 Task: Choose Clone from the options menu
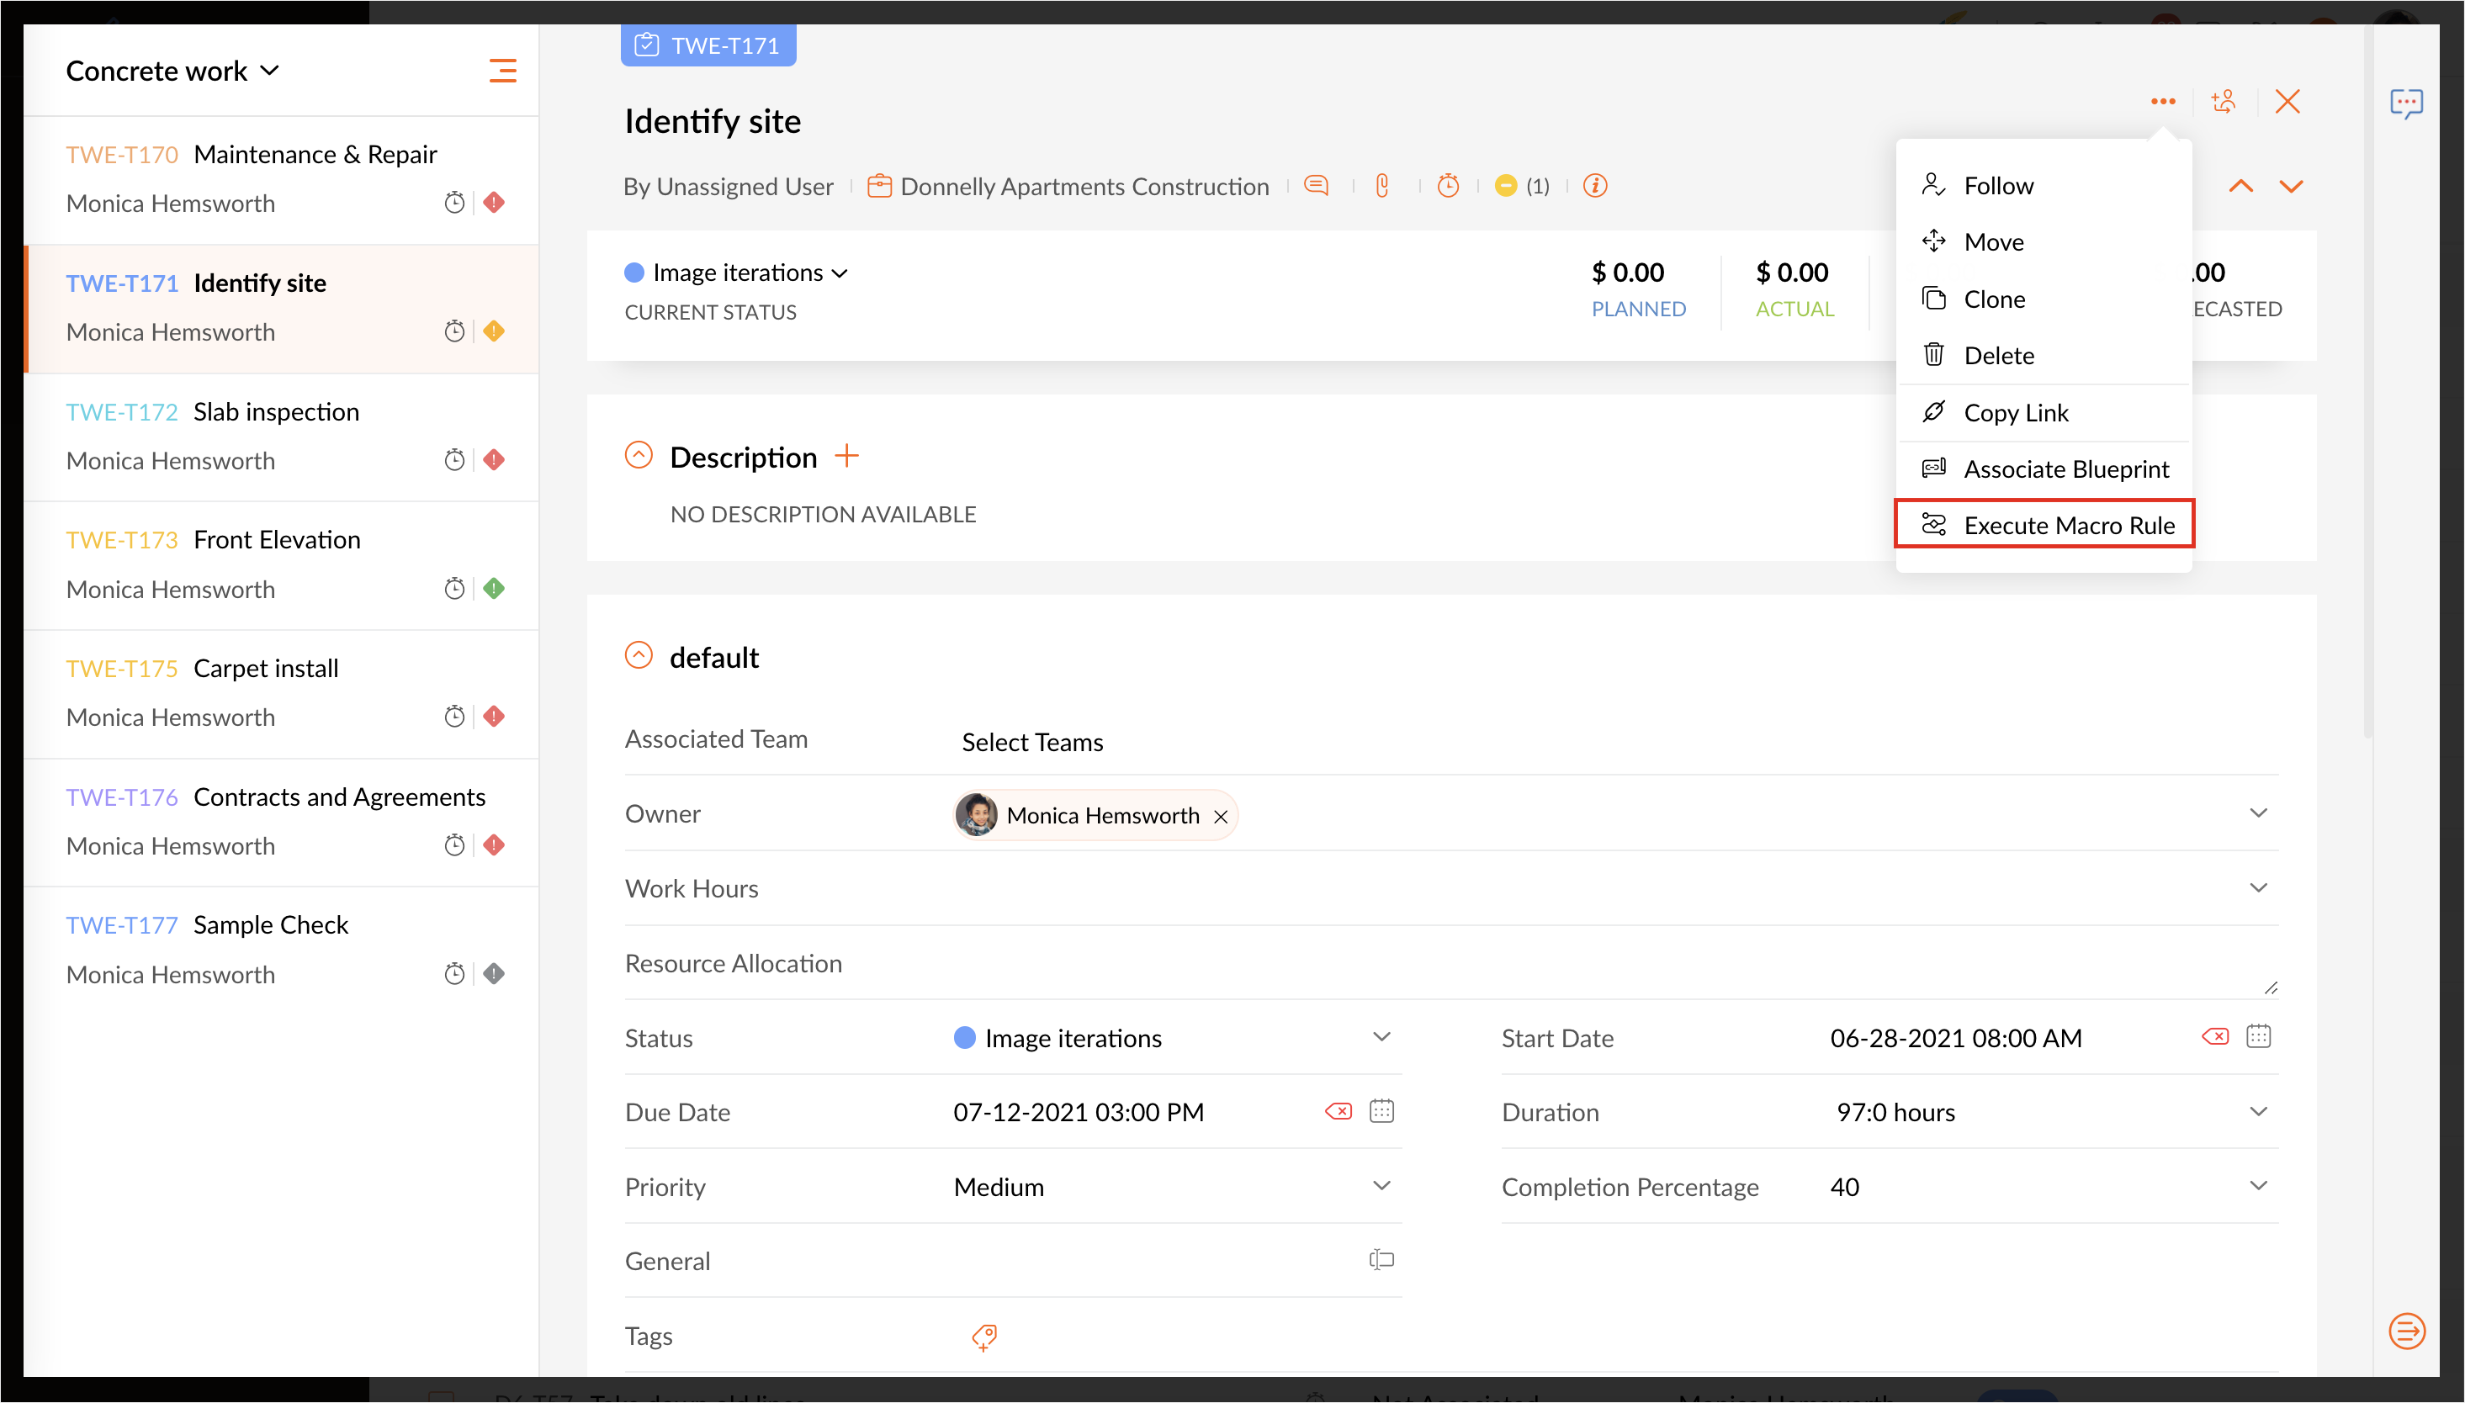coord(1994,299)
